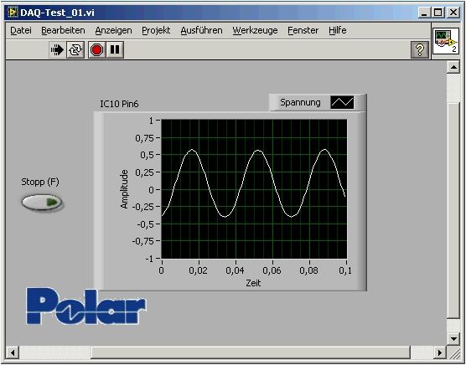The width and height of the screenshot is (466, 365).
Task: Click the vertical scrollbar up arrow
Action: pos(453,67)
